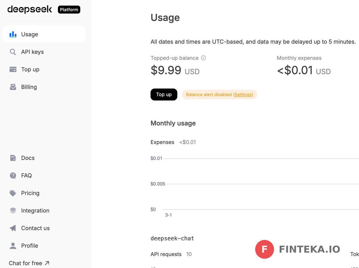Click the Top up card icon

[x=13, y=70]
